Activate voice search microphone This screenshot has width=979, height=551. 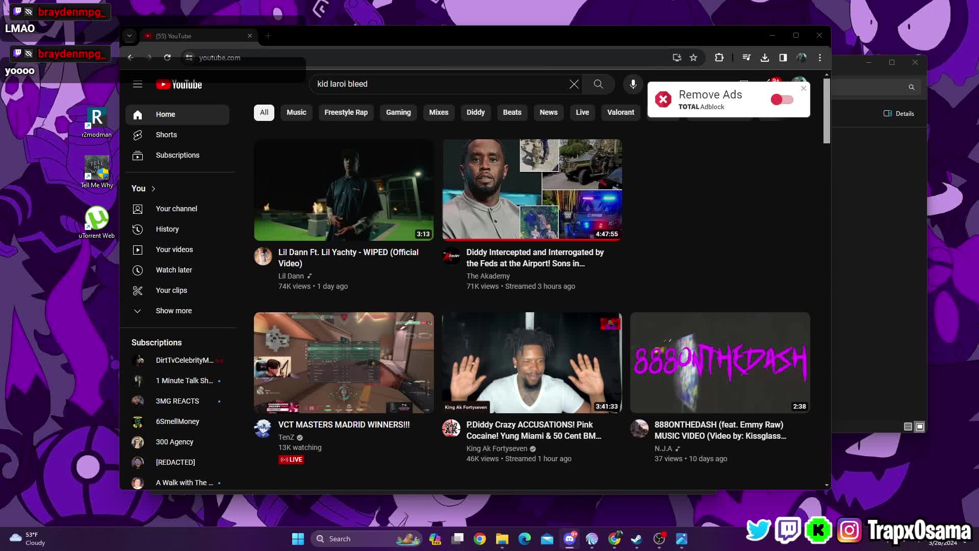[x=633, y=84]
